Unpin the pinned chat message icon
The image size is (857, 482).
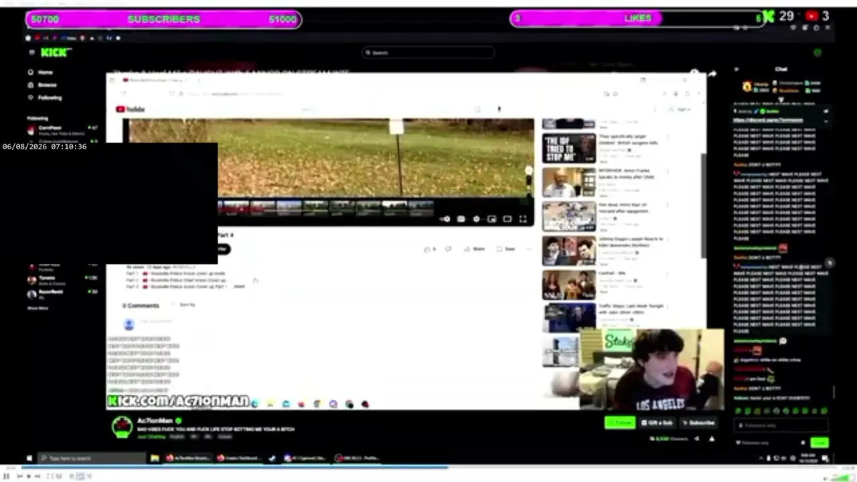tap(826, 111)
